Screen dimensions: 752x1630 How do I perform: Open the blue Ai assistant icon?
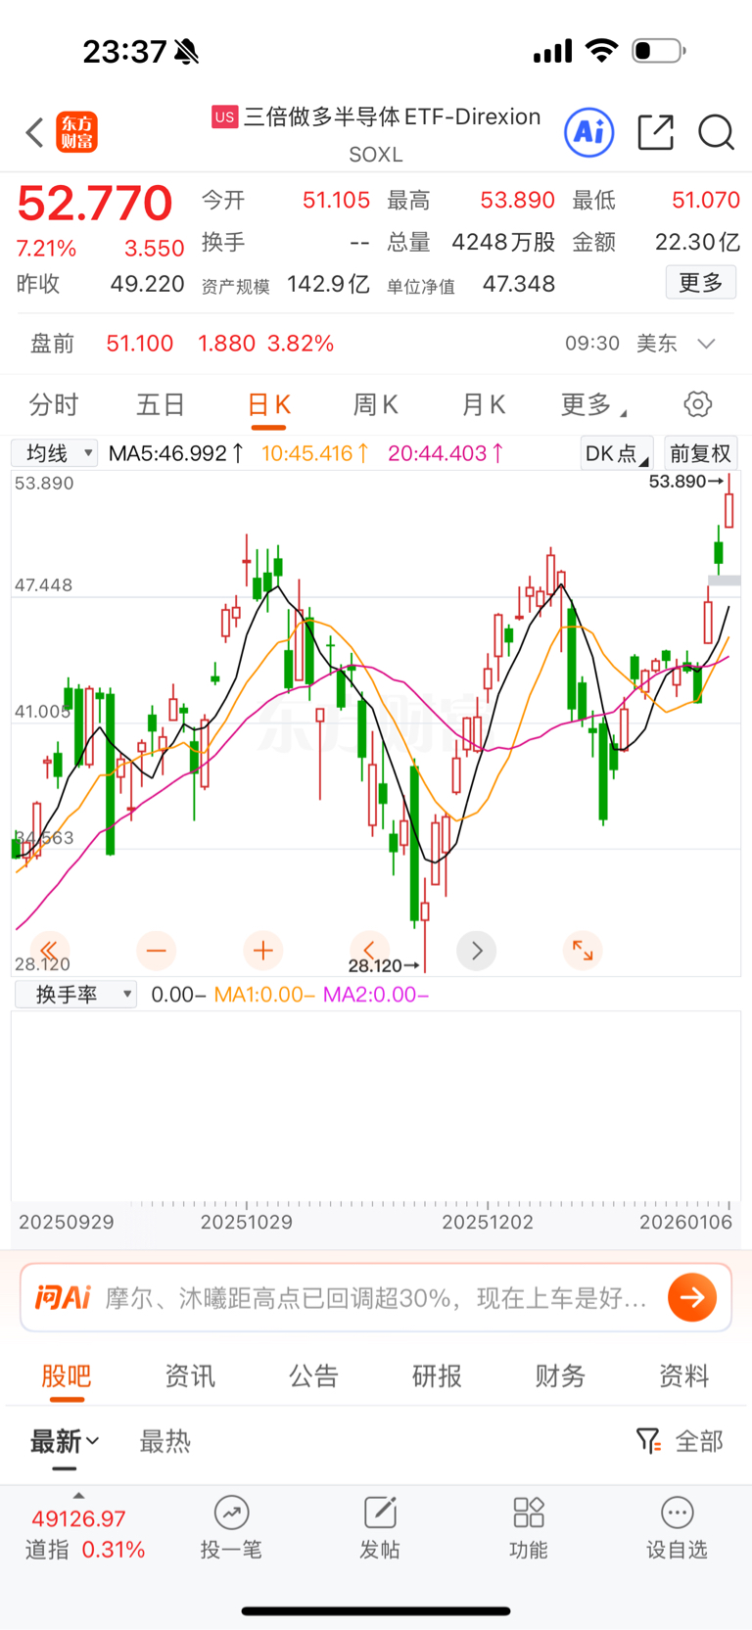point(588,132)
